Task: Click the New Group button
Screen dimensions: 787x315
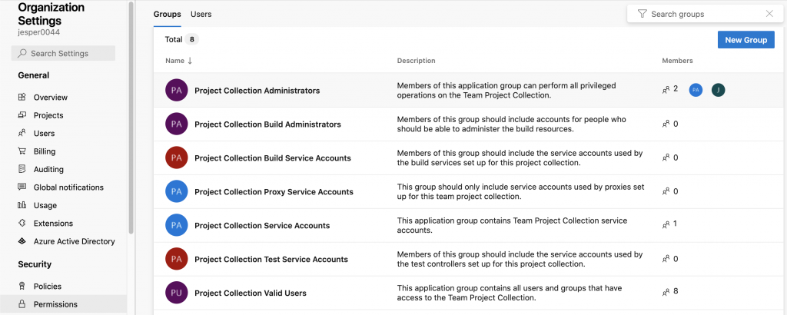Action: 745,40
